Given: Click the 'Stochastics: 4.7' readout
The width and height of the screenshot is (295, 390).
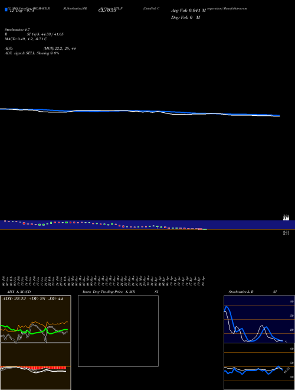Looking at the screenshot, I should pyautogui.click(x=17, y=30).
